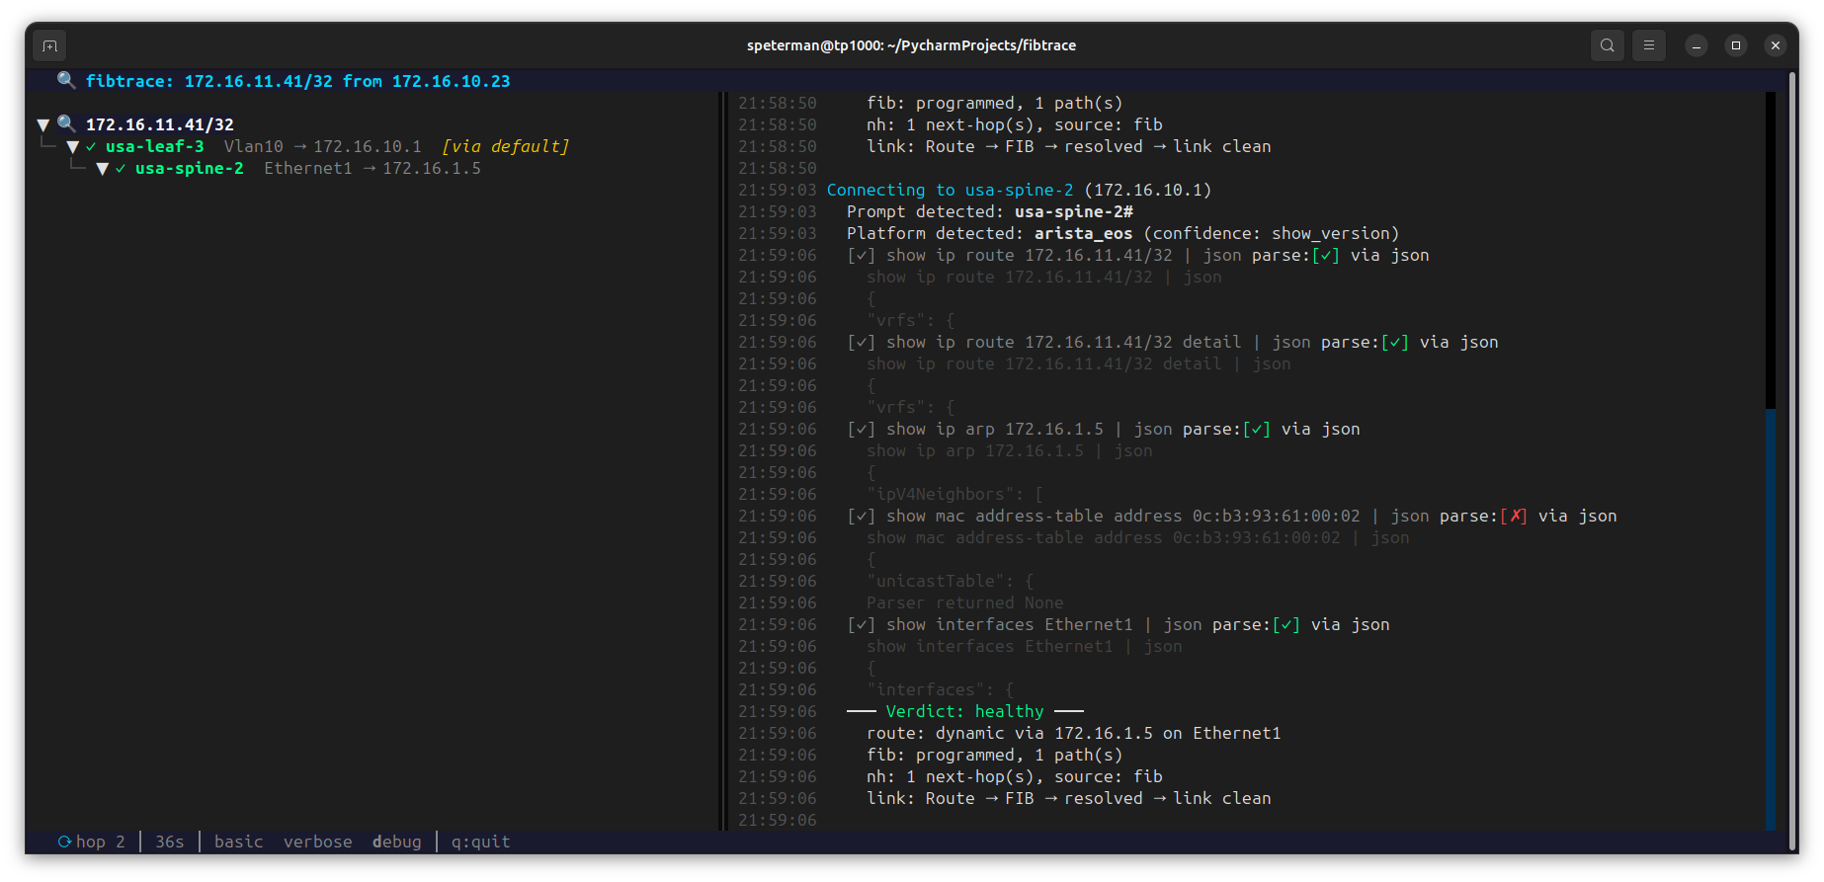Switch to debug log mode
The image size is (1824, 882).
397,842
